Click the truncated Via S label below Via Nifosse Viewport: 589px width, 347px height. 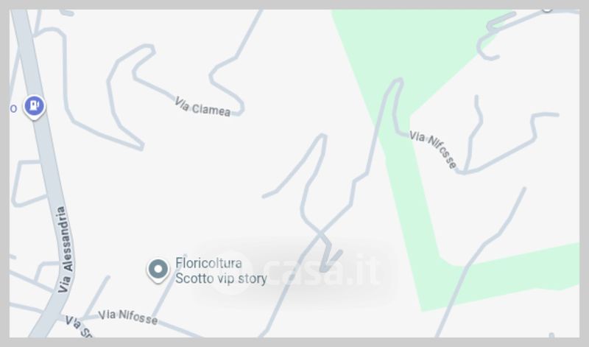78,326
